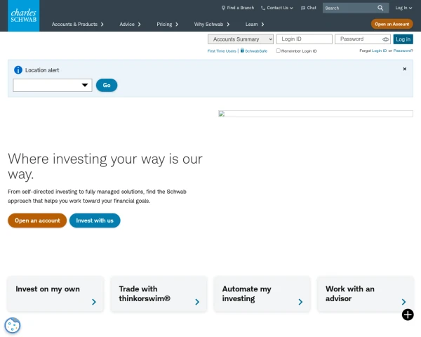
Task: Click the Chat link text
Action: point(312,8)
